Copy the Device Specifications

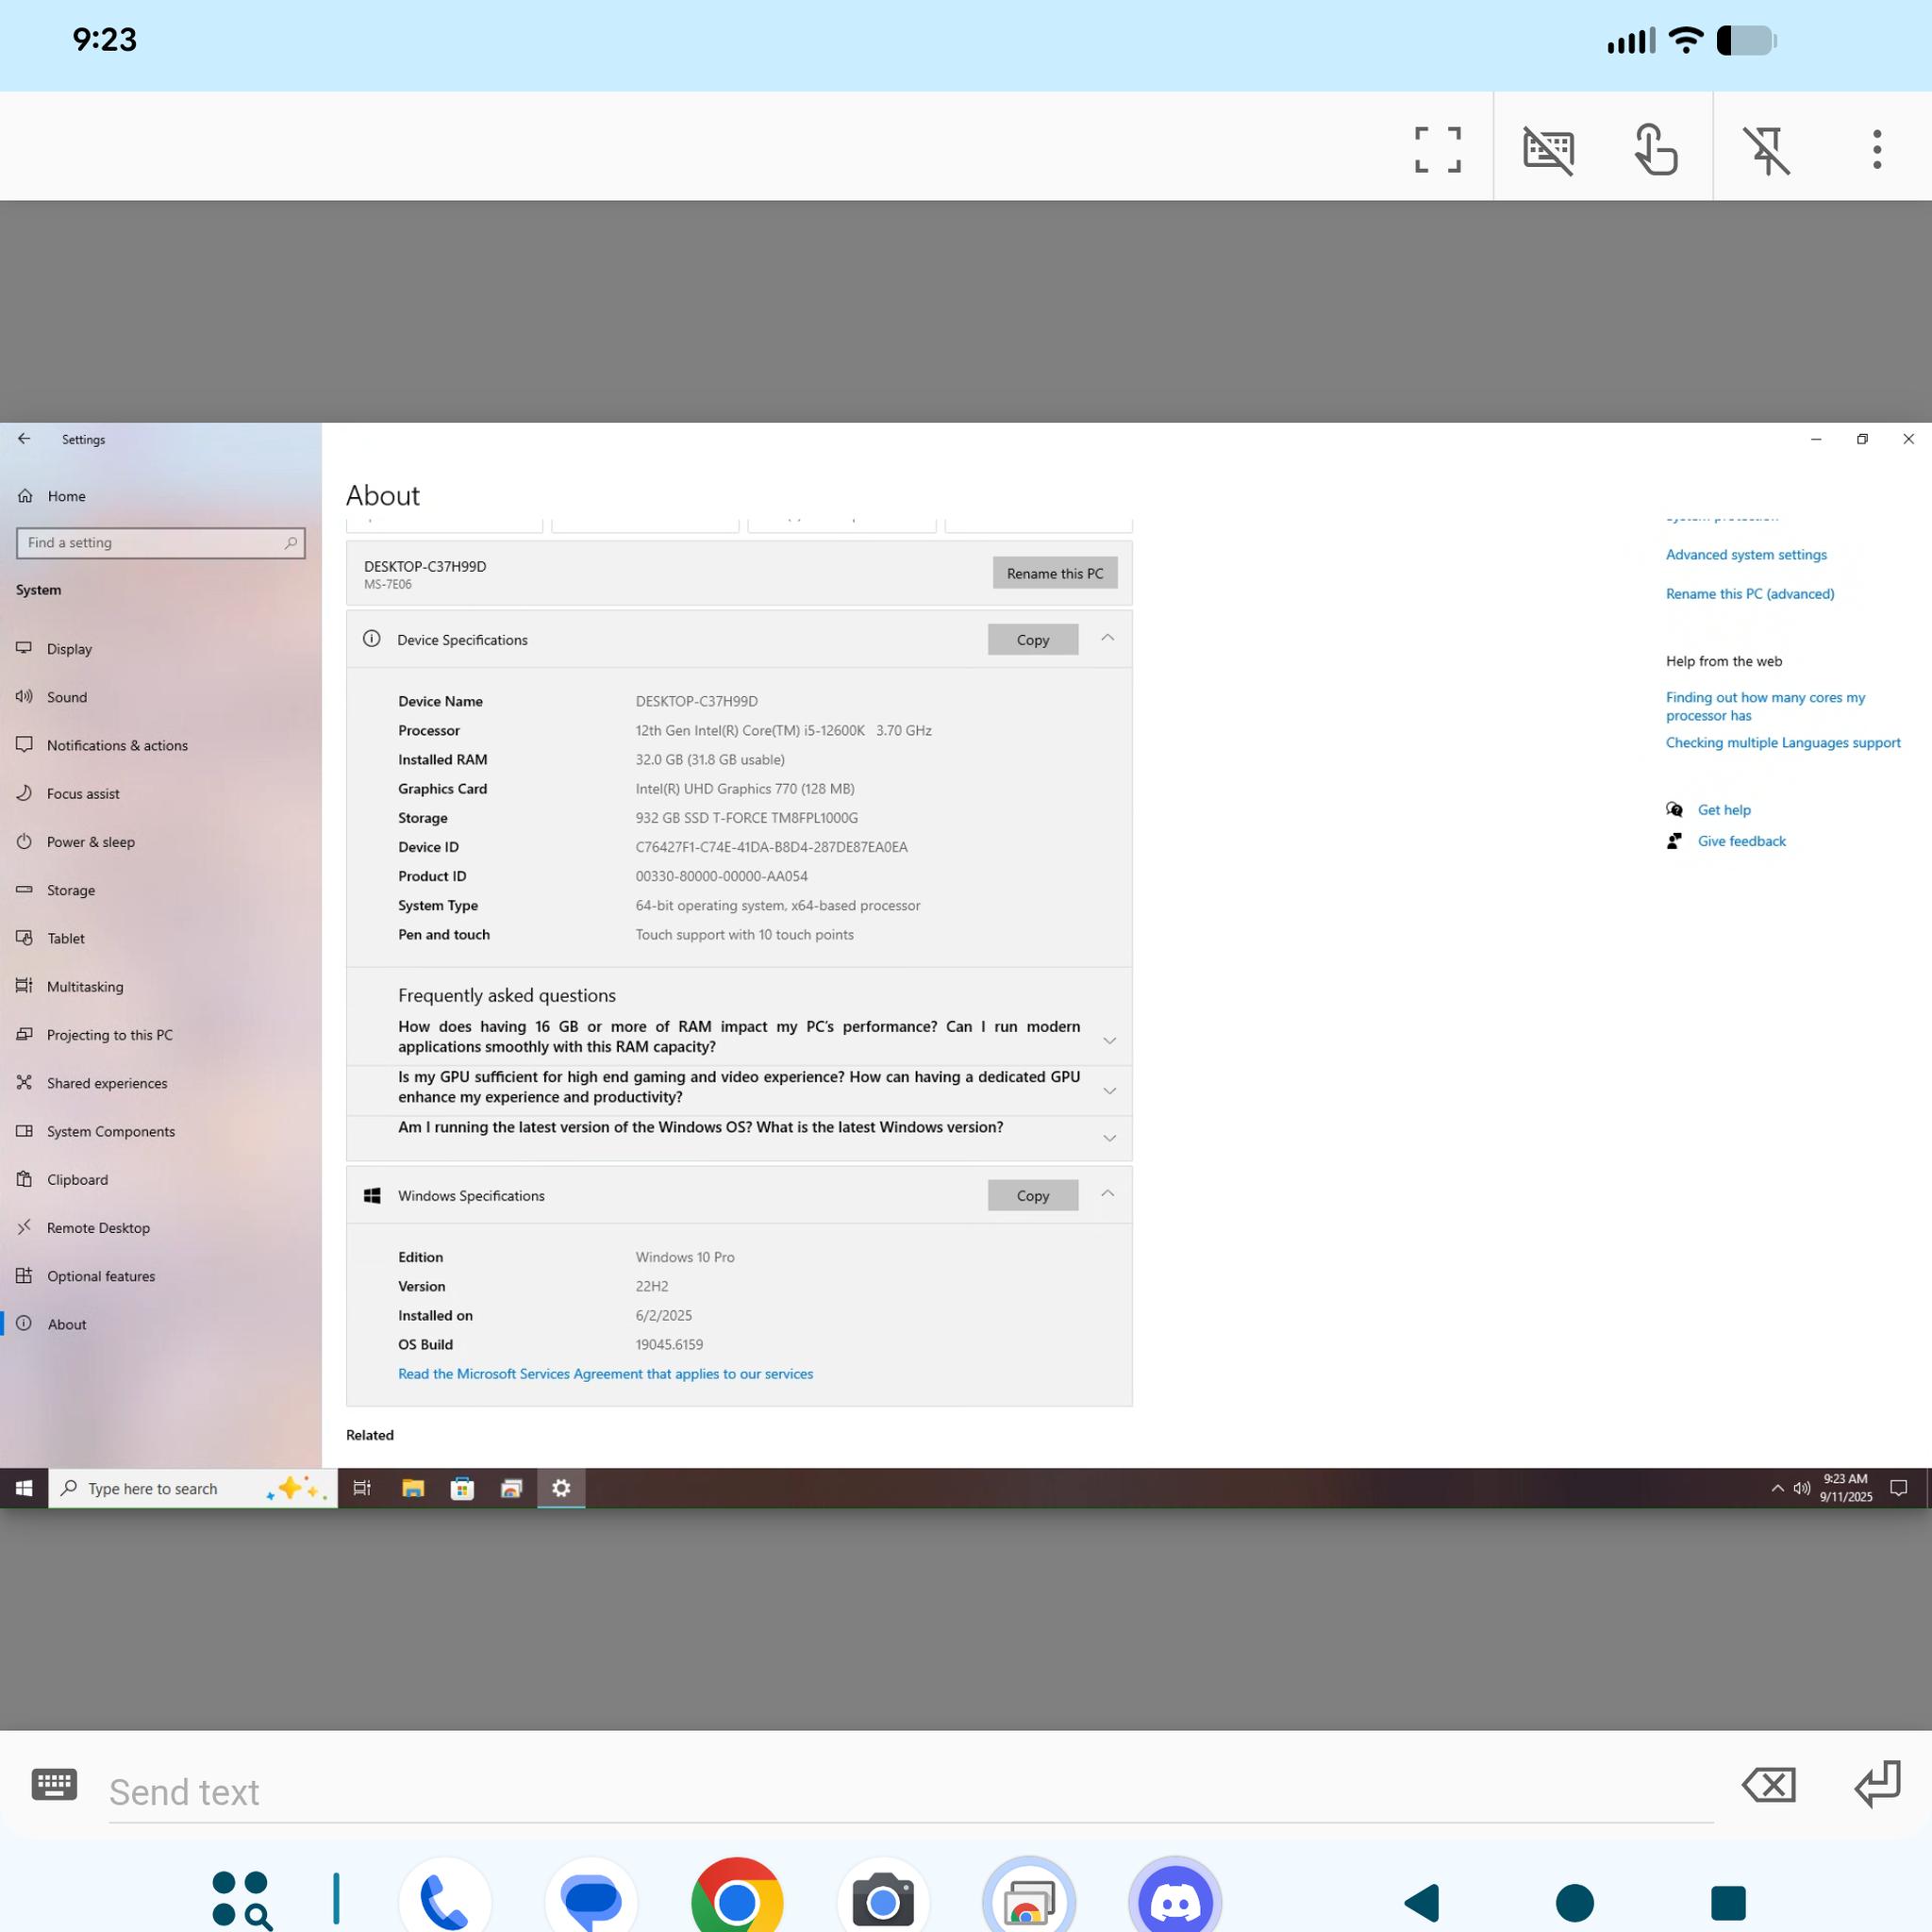click(1033, 640)
